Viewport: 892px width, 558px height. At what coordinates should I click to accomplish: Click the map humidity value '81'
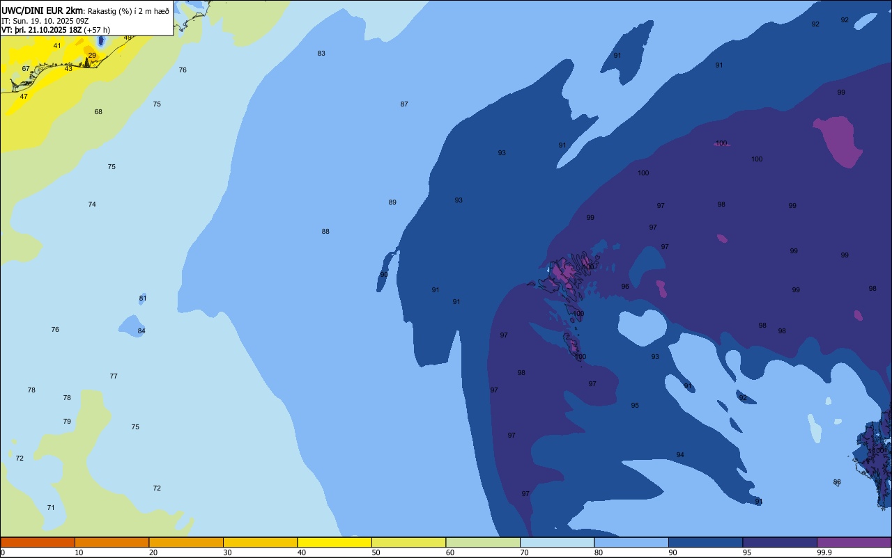click(143, 298)
